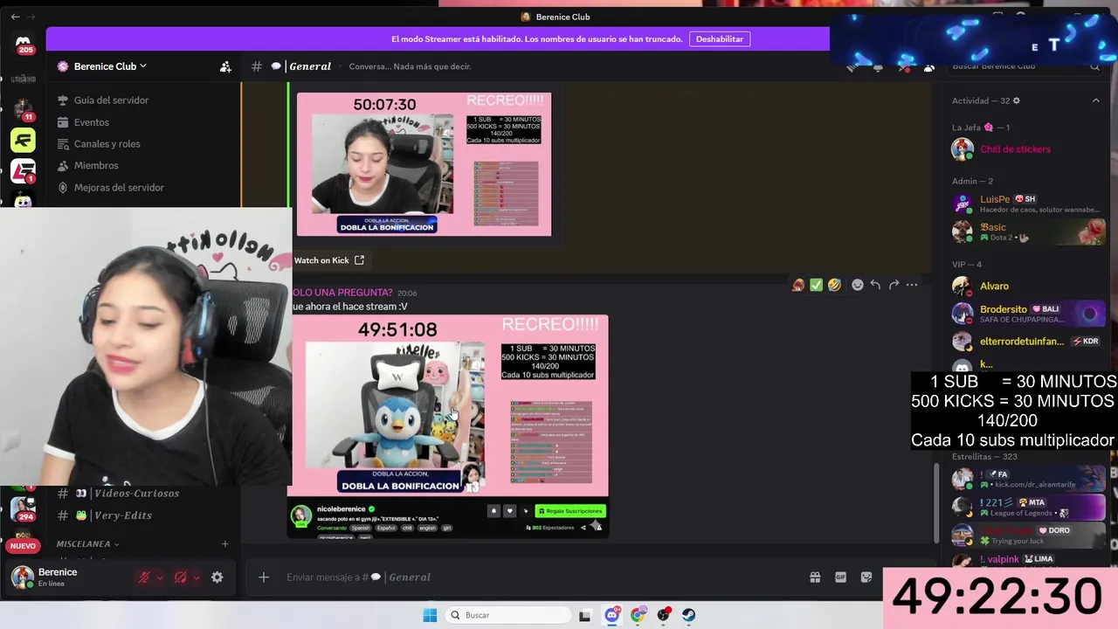Screen dimensions: 1118x629
Task: React with the checkmark emoji
Action: [x=816, y=285]
